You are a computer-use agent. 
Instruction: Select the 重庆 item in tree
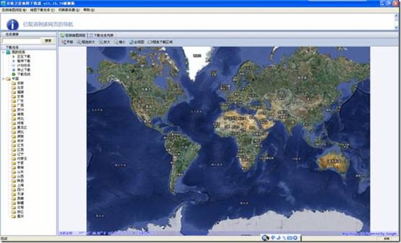click(20, 216)
